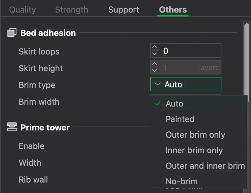Click the Skirt loops label
This screenshot has width=251, height=193.
pyautogui.click(x=39, y=51)
